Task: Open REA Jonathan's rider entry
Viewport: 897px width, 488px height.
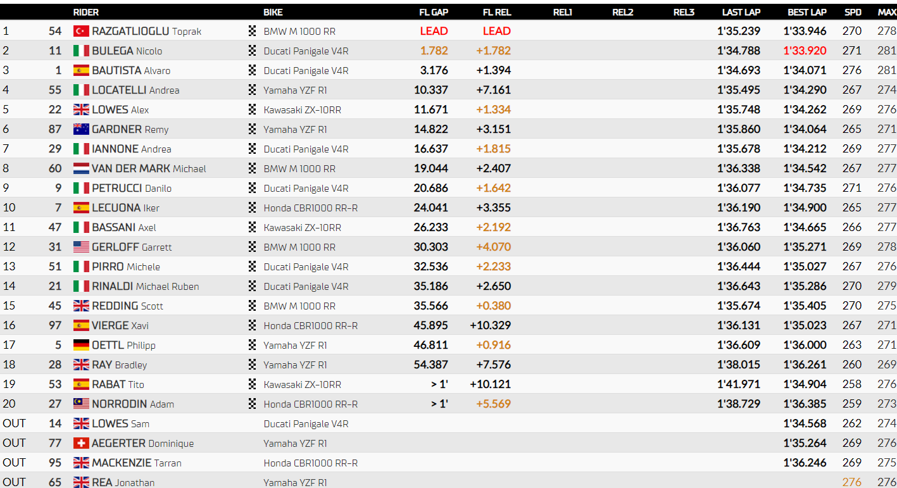Action: (x=123, y=482)
